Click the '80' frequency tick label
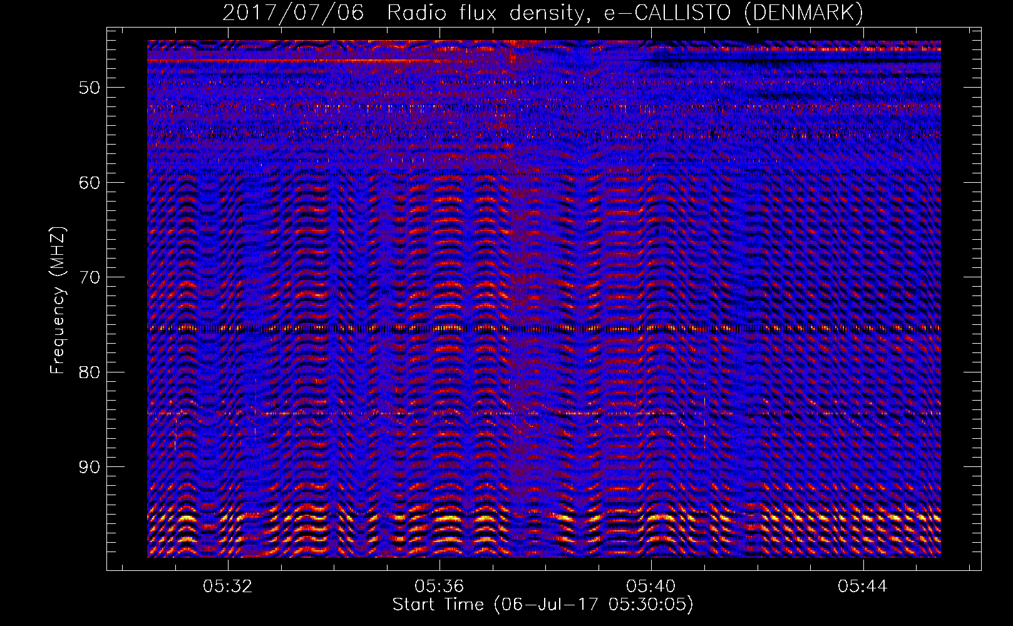 pyautogui.click(x=90, y=372)
